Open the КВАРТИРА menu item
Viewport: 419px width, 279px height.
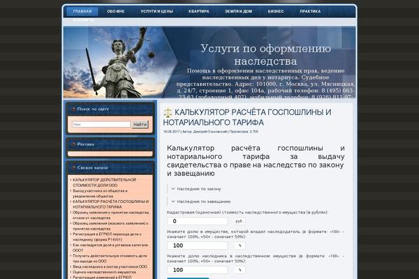pos(199,11)
